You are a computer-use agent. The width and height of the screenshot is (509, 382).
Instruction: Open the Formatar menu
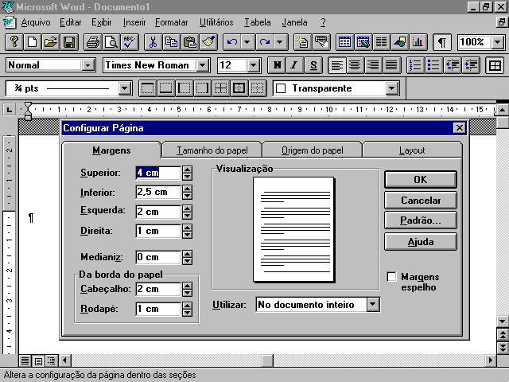(x=171, y=22)
